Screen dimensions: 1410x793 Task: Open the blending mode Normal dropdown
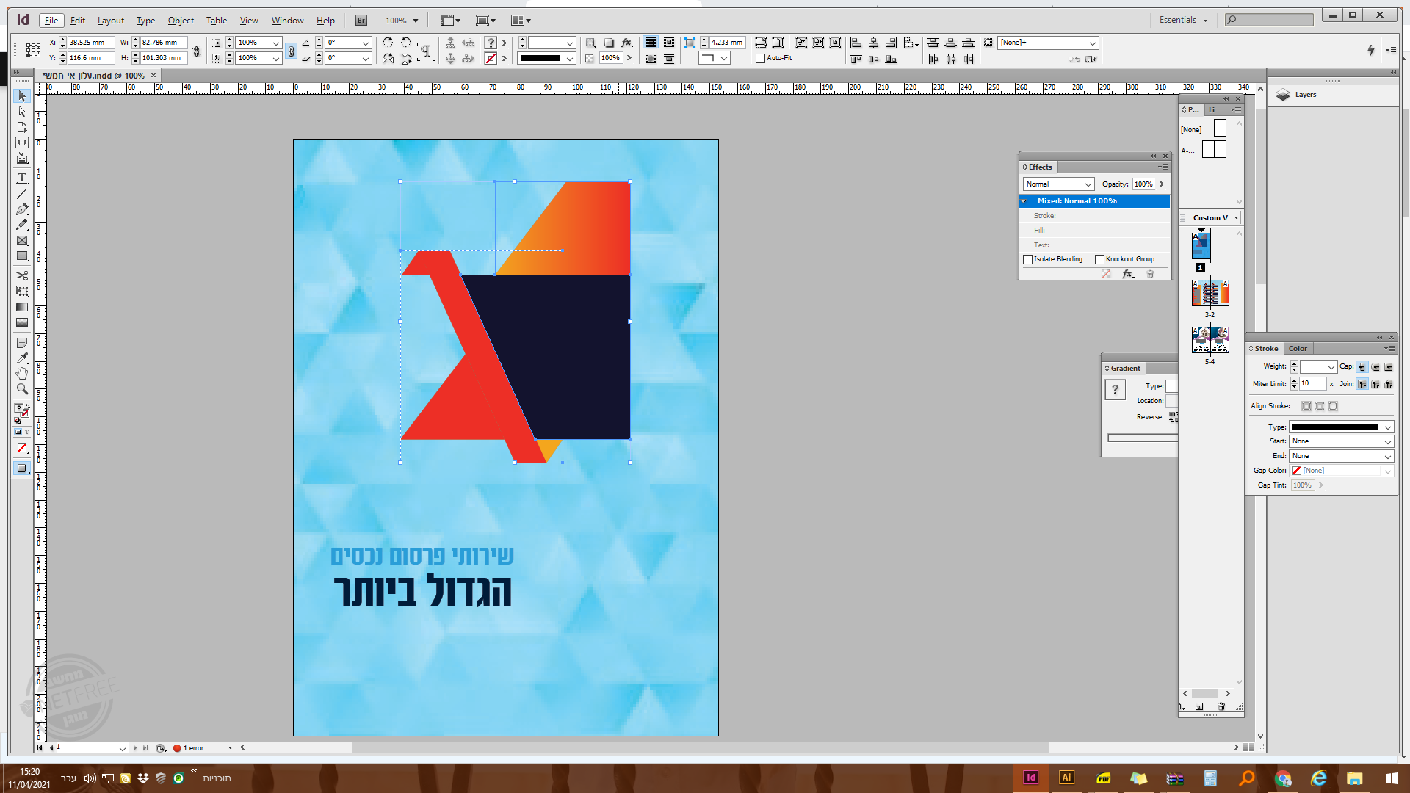1058,184
